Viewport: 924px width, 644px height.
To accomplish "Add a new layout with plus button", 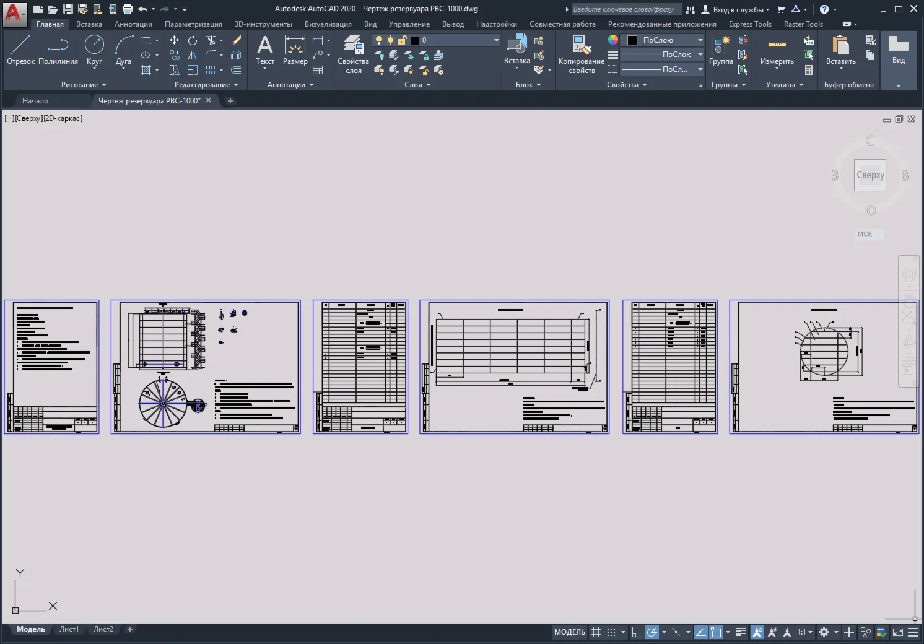I will point(129,629).
